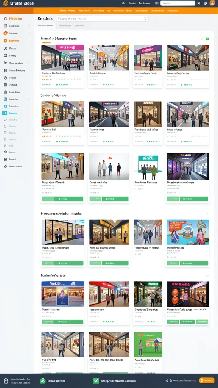Select the highlighted blue sidebar item icon
The height and width of the screenshot is (388, 218).
(x=5, y=113)
